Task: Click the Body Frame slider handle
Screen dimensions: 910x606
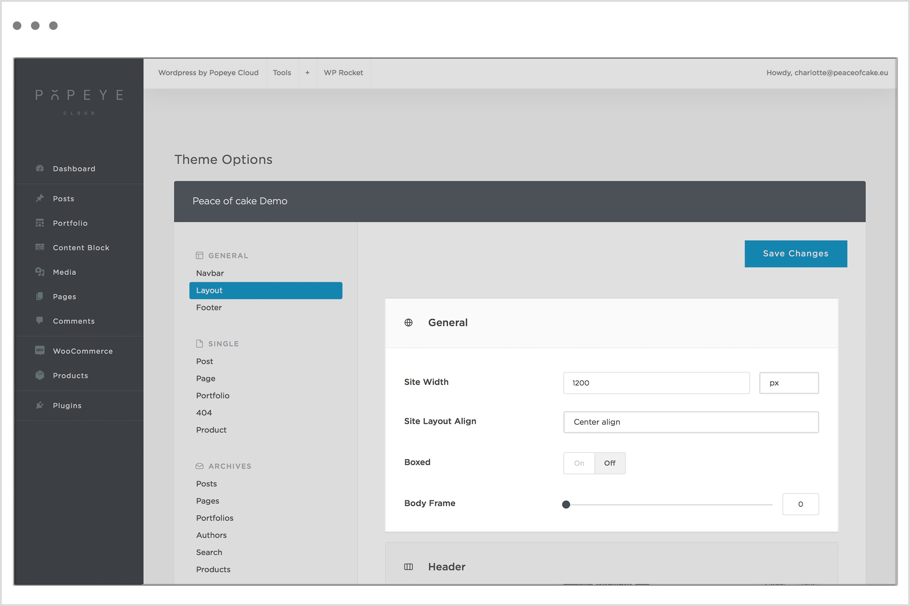Action: tap(566, 505)
